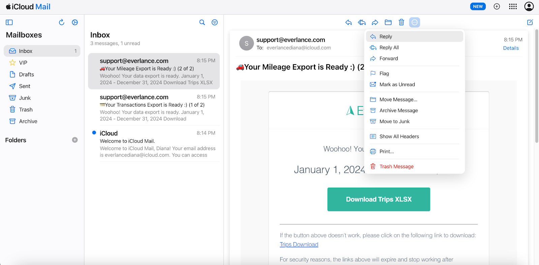The height and width of the screenshot is (265, 539).
Task: Add a new folder with plus button
Action: click(x=75, y=140)
